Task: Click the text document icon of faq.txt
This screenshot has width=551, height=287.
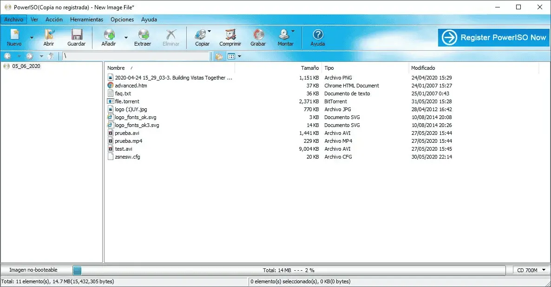Action: [x=111, y=93]
